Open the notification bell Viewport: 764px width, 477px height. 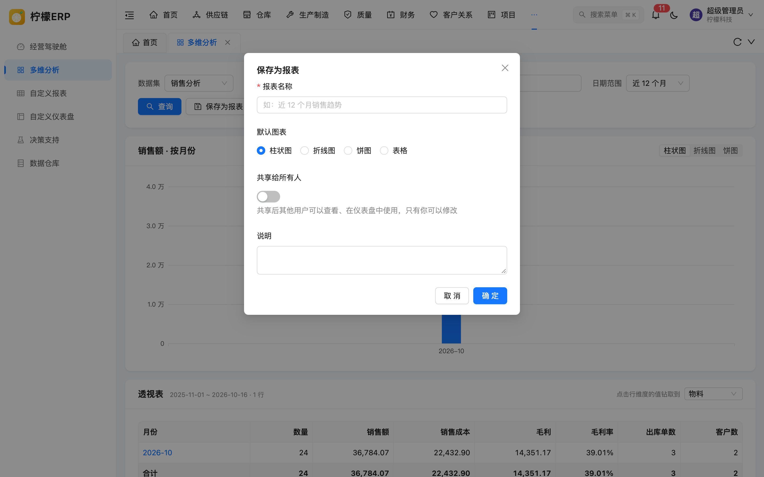[656, 15]
